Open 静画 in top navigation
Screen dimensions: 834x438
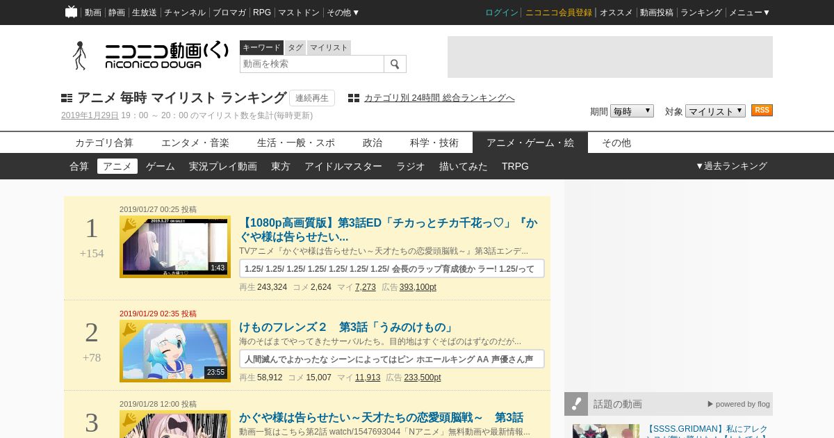[x=117, y=13]
